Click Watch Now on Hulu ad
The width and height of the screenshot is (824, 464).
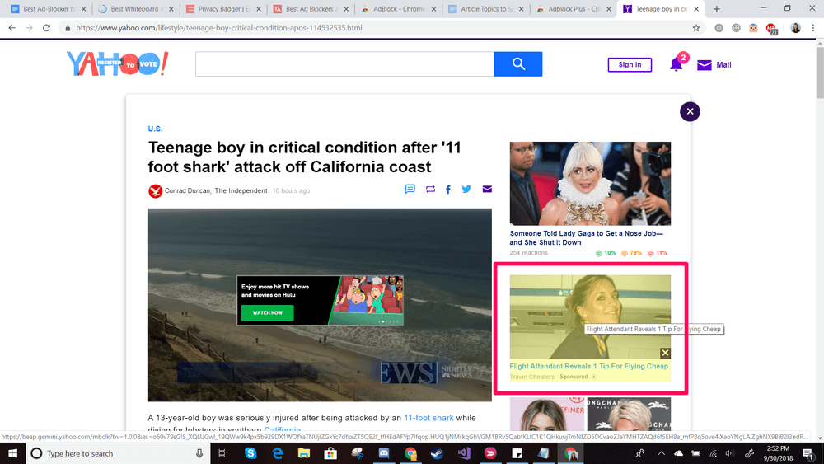tap(268, 312)
